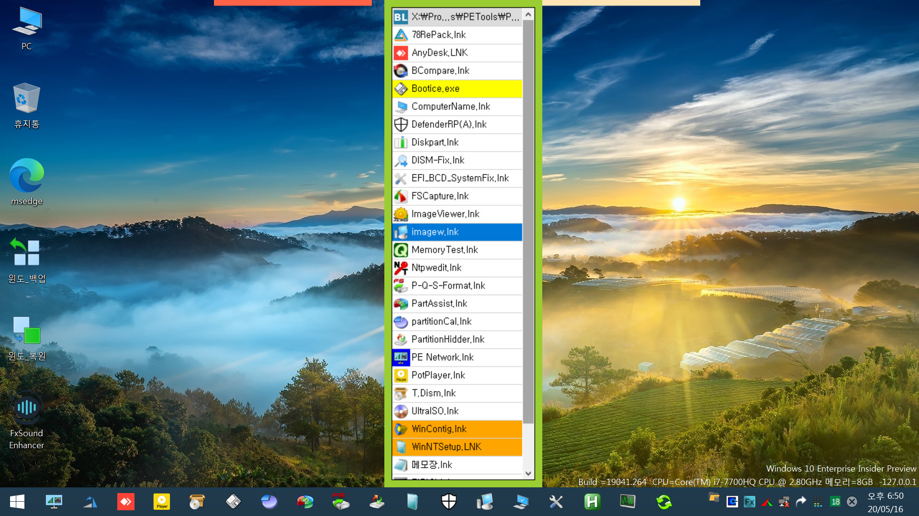Select PartAssist.lnk in the list
This screenshot has width=919, height=516.
point(457,303)
